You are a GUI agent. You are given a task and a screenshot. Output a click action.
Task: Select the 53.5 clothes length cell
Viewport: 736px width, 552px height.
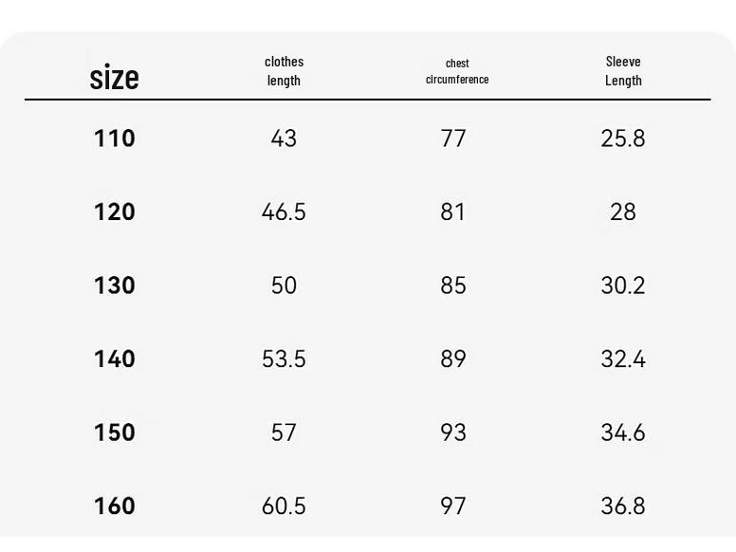284,359
